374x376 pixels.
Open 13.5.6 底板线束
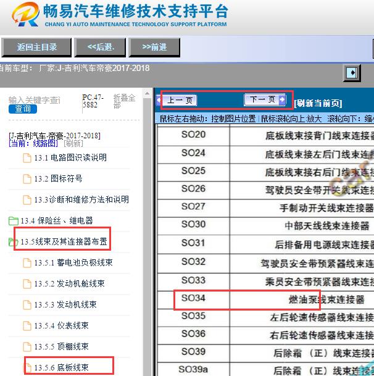(61, 367)
